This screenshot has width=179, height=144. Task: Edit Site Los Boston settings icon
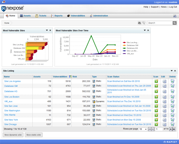(x=164, y=97)
